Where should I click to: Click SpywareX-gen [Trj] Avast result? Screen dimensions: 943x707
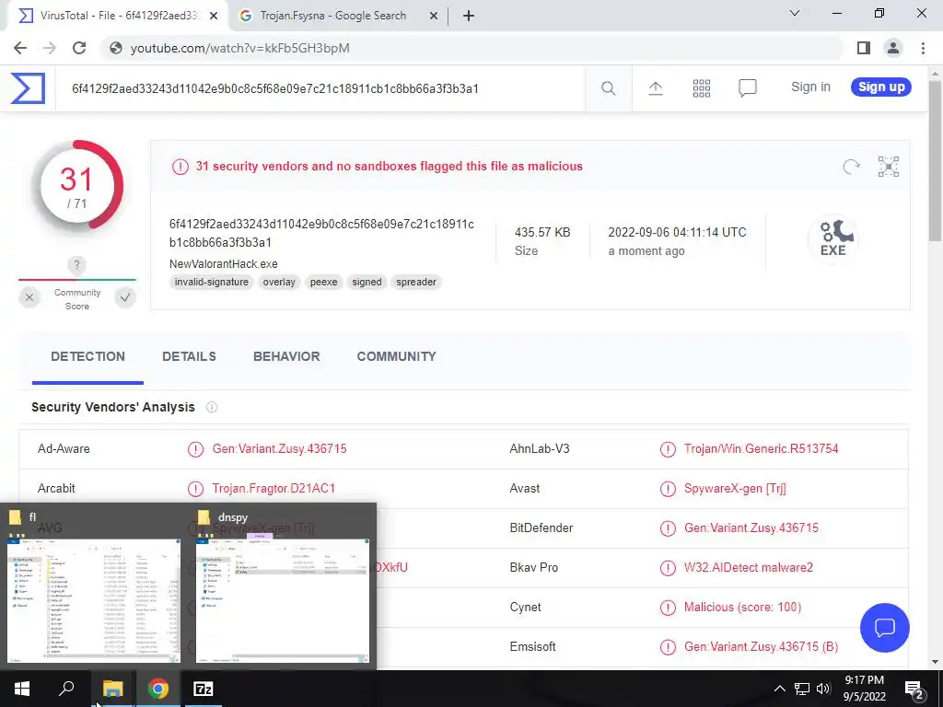click(735, 489)
